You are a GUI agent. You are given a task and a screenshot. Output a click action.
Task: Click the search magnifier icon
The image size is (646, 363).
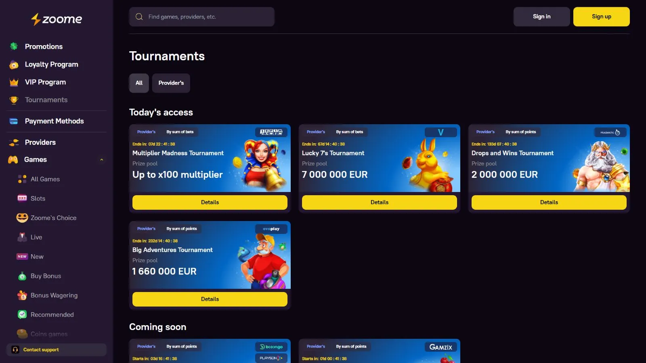click(139, 17)
